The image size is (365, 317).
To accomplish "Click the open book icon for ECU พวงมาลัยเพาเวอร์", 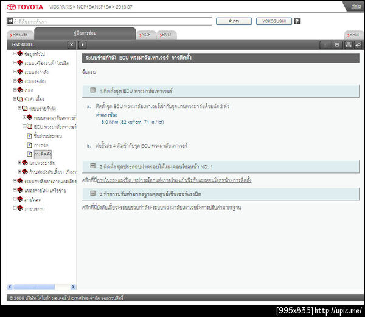I will (30, 126).
